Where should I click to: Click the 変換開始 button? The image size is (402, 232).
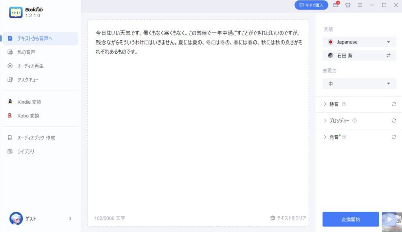pyautogui.click(x=351, y=219)
